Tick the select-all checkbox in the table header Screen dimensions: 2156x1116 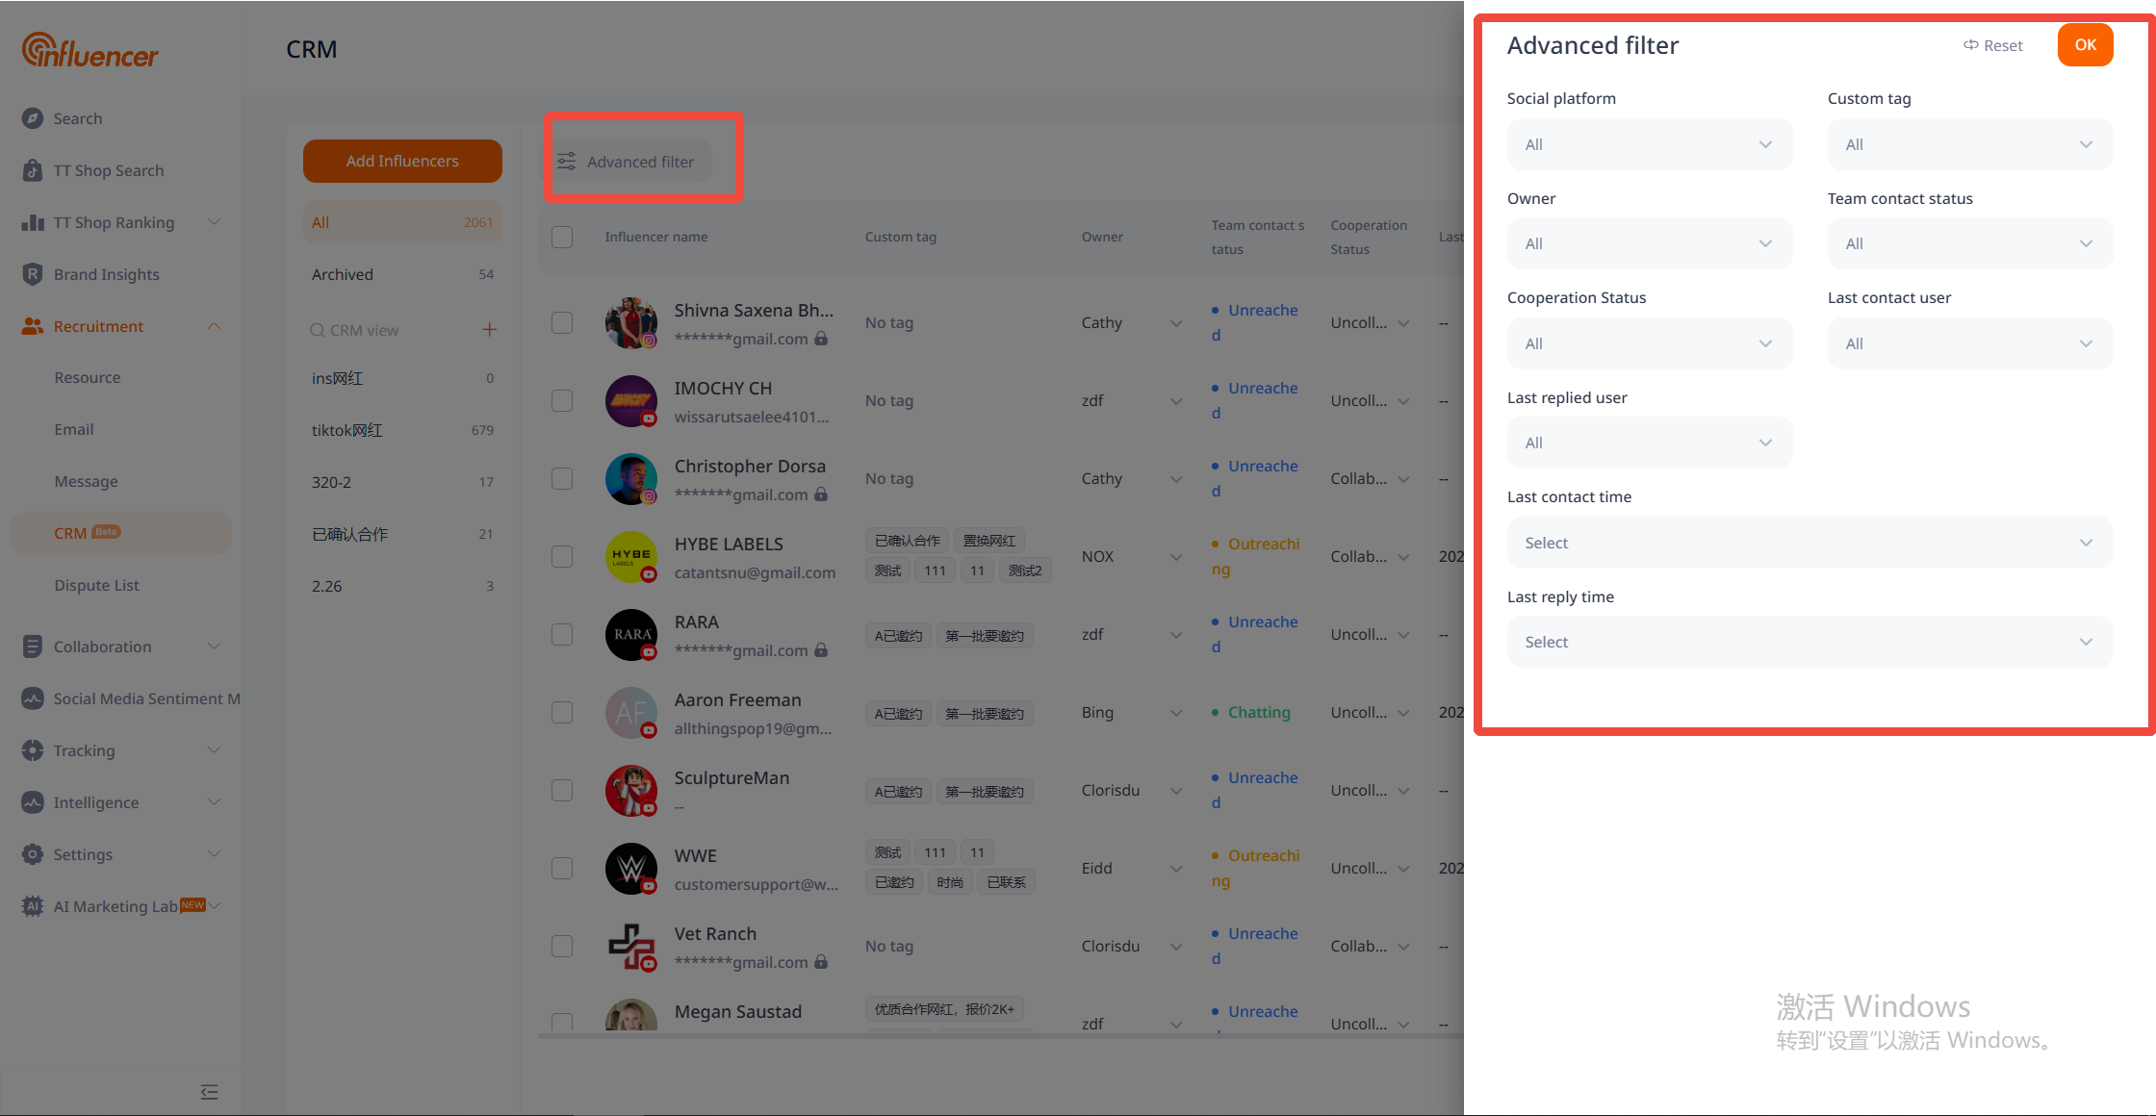[562, 237]
